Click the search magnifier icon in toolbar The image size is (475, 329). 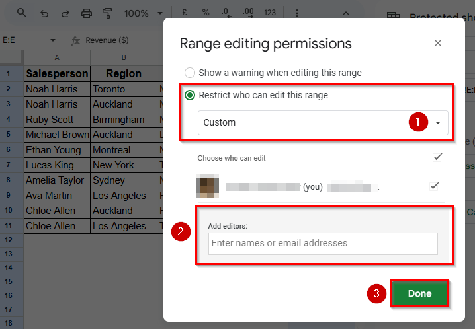pos(22,13)
